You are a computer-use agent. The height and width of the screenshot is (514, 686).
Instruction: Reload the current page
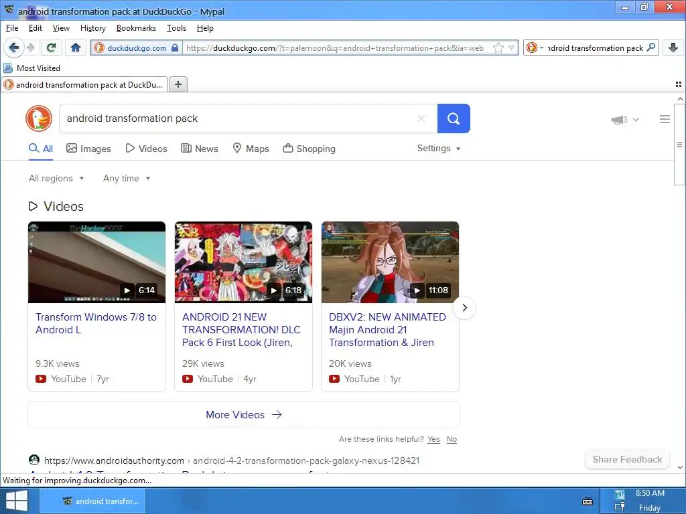pyautogui.click(x=51, y=48)
